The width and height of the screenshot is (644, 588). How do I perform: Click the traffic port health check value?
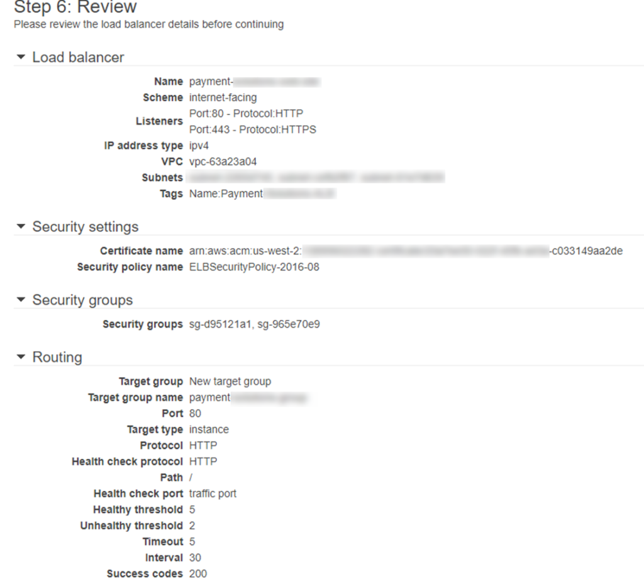212,494
